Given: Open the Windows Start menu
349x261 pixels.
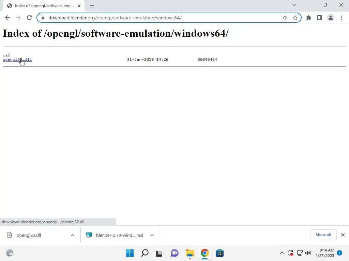Looking at the screenshot, I should point(130,253).
